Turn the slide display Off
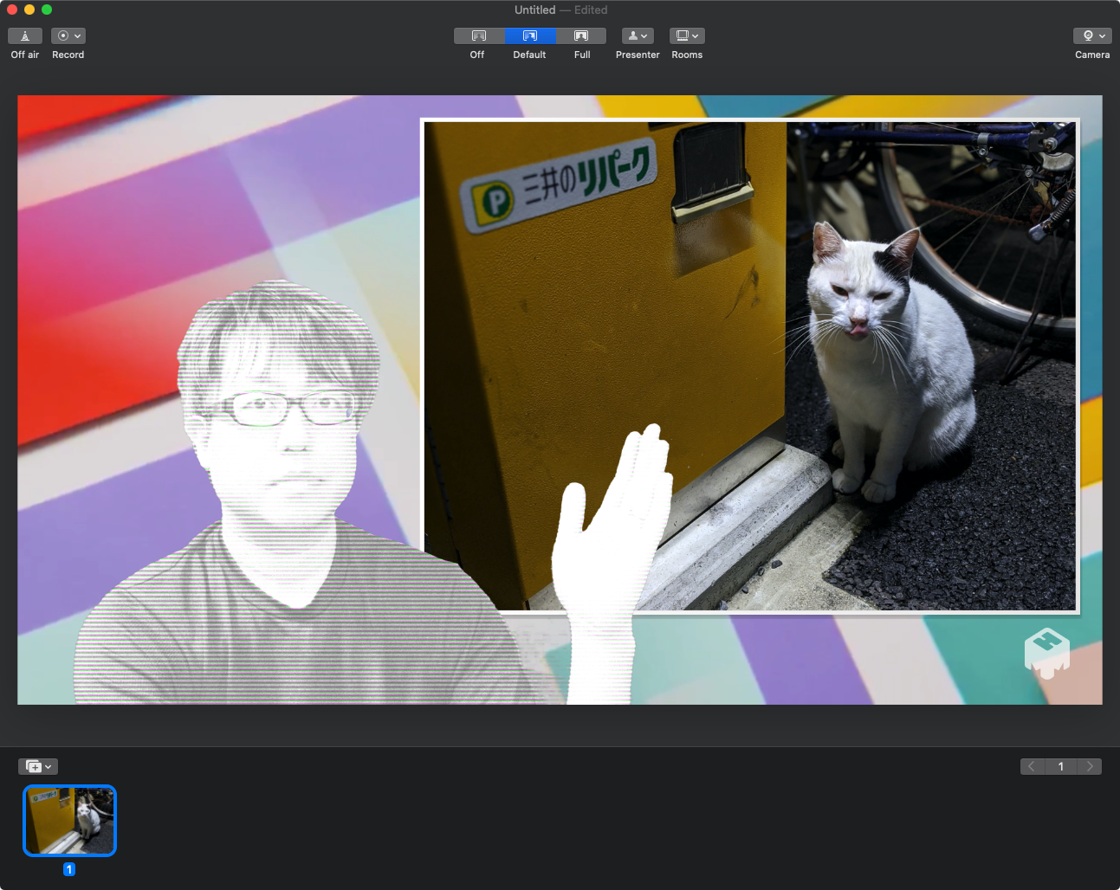 pyautogui.click(x=479, y=35)
